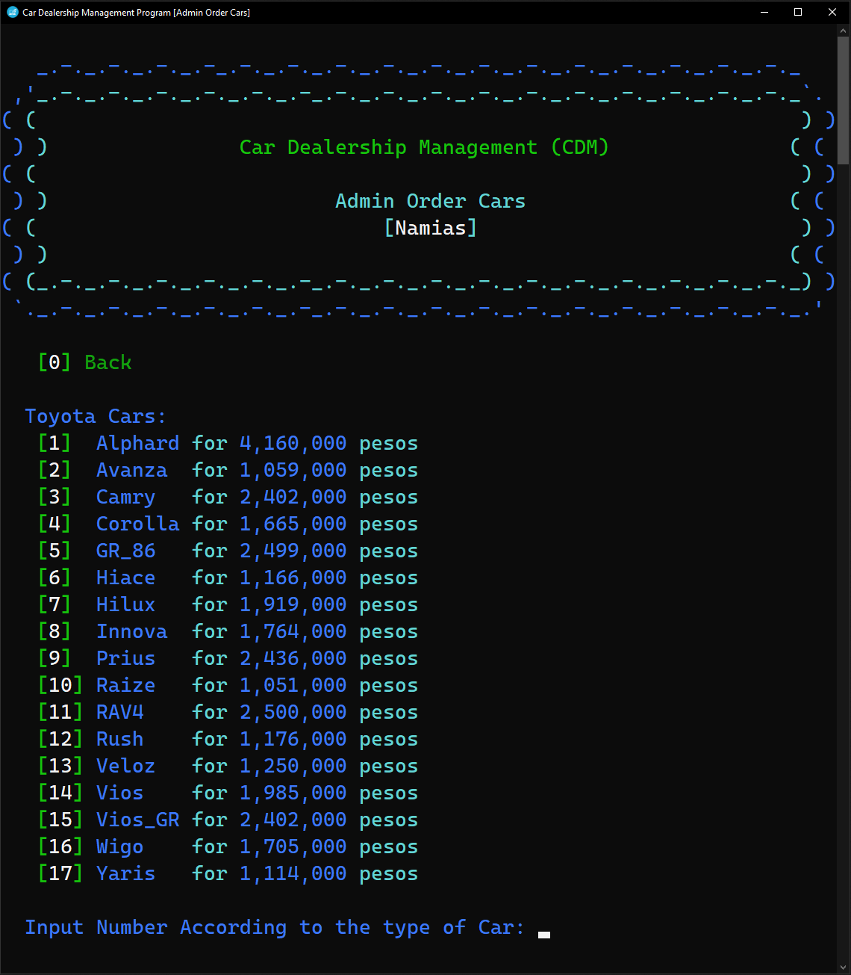
Task: Click the price 1,059,000 for Avanza
Action: pyautogui.click(x=293, y=470)
